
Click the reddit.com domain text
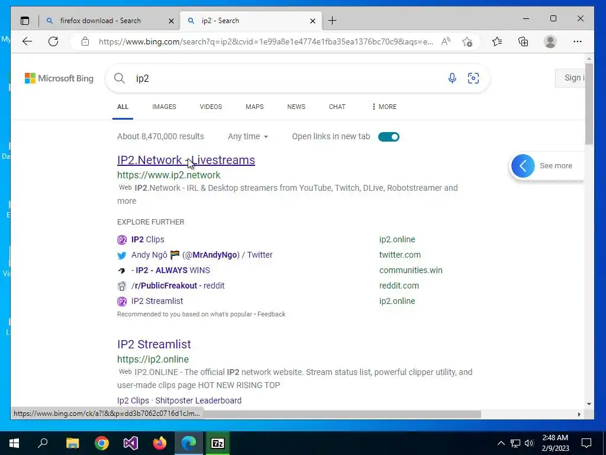click(399, 286)
